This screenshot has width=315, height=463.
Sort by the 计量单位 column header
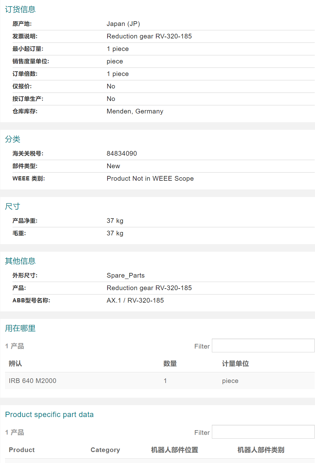(235, 364)
